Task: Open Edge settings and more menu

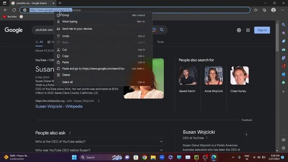Action: pos(283,10)
